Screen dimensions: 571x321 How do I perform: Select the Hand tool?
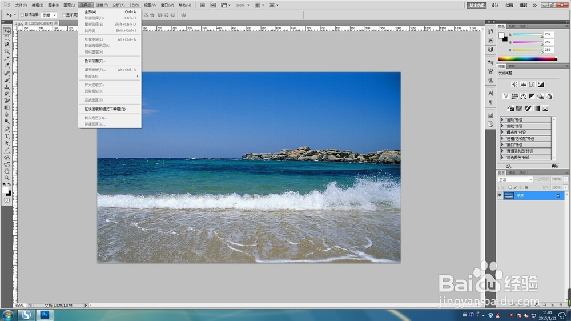pos(7,171)
